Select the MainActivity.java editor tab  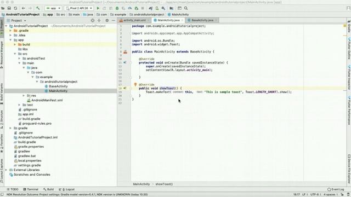[x=168, y=20]
